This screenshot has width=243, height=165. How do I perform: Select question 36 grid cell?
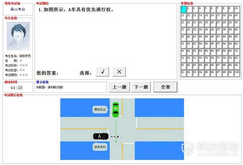213,31
